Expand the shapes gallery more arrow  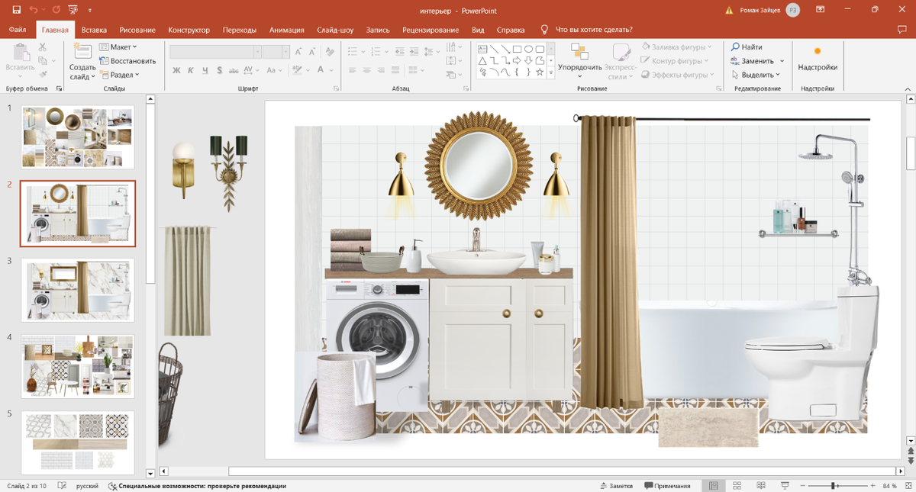550,73
